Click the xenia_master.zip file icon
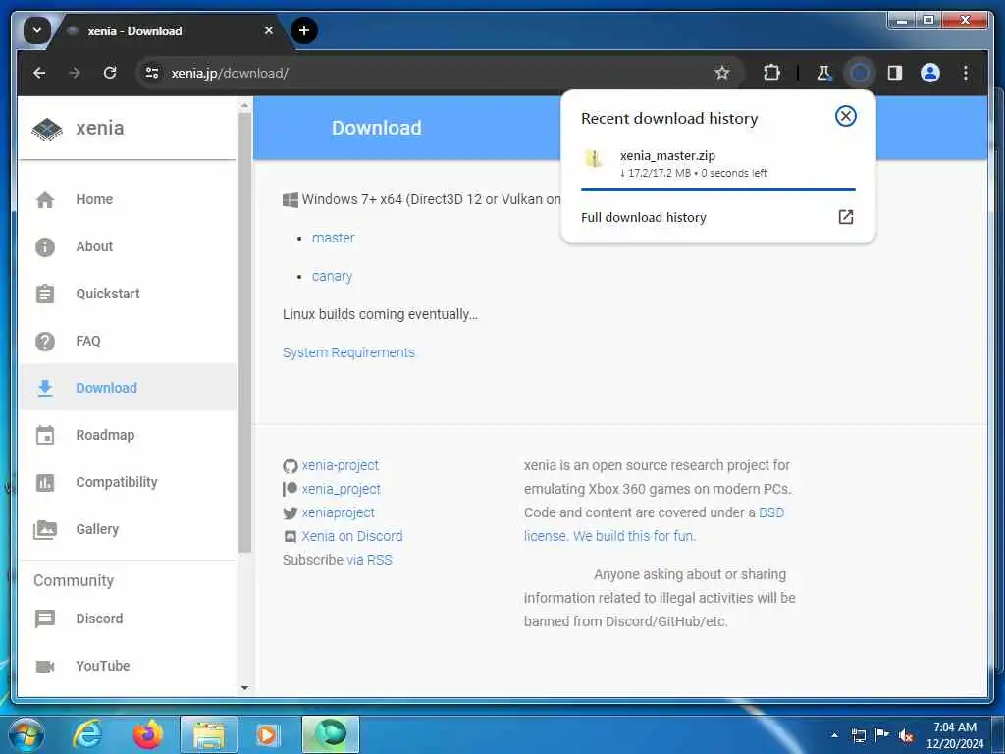1005x754 pixels. point(594,159)
